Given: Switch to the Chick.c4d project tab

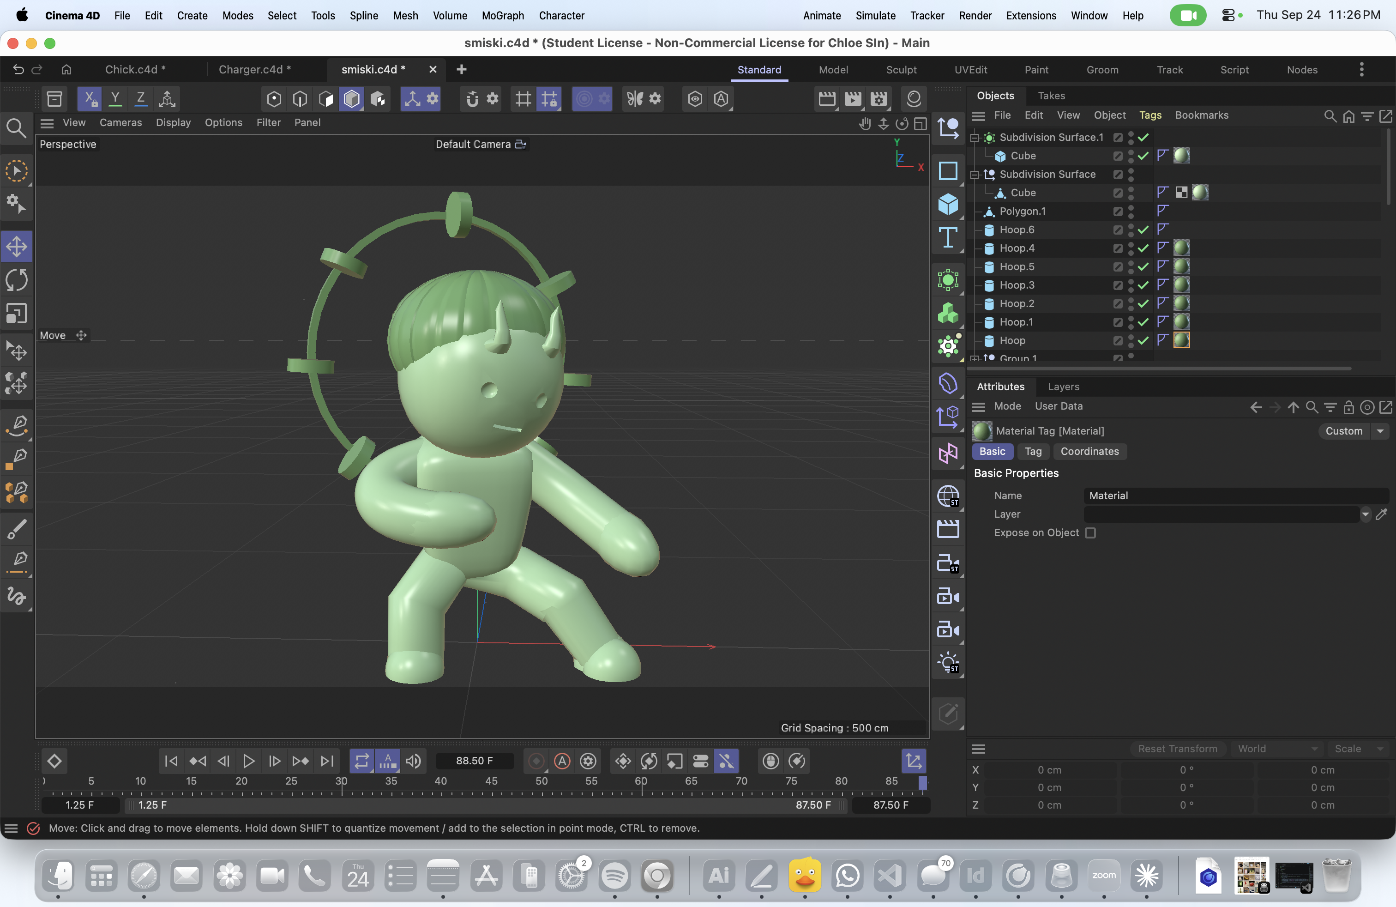Looking at the screenshot, I should 135,69.
